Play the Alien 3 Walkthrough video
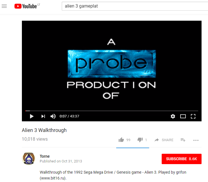Viewport: 208px width, 182px height. tap(31, 116)
